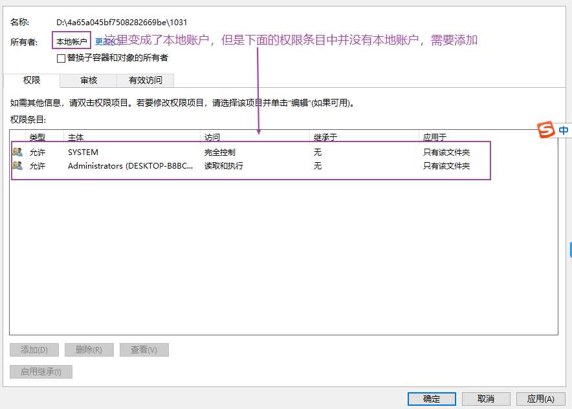572x409 pixels.
Task: Open the 审核 tab
Action: (x=89, y=80)
